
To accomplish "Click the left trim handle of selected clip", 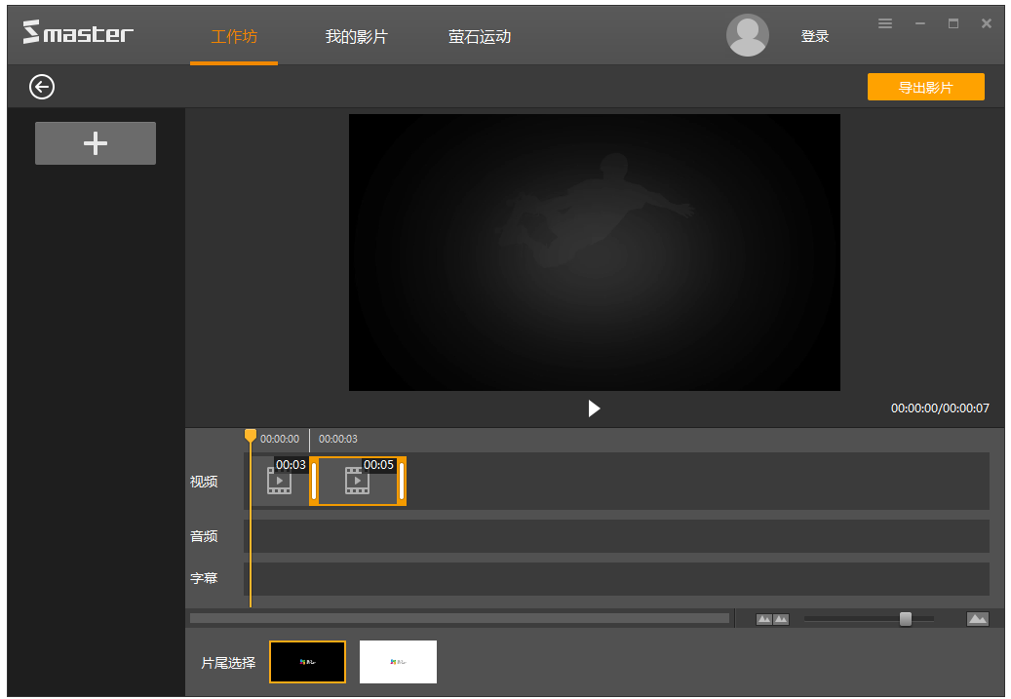I will (314, 482).
